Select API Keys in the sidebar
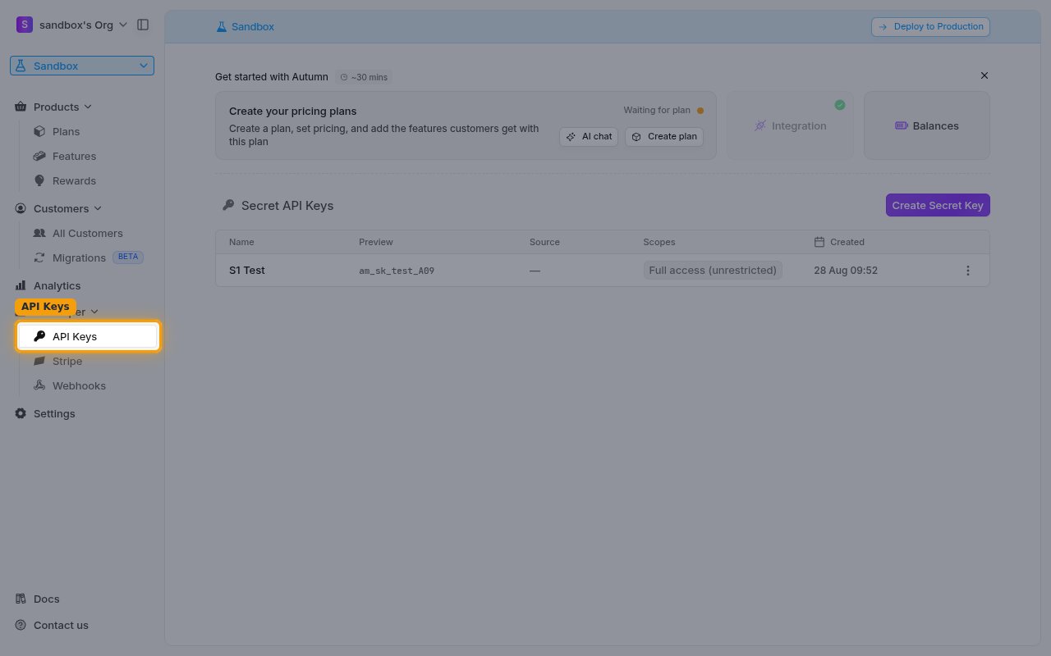The image size is (1051, 656). (x=88, y=336)
